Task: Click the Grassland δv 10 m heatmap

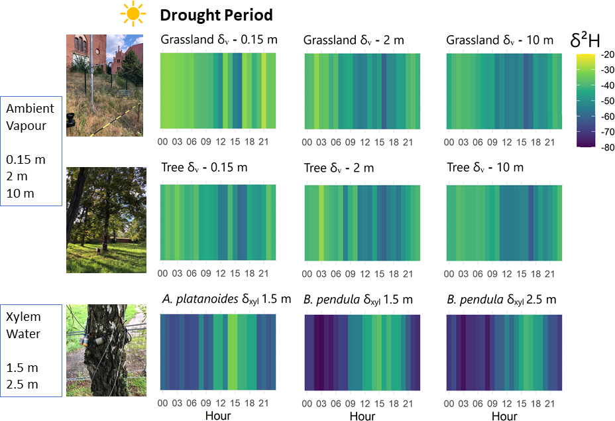Action: 504,91
